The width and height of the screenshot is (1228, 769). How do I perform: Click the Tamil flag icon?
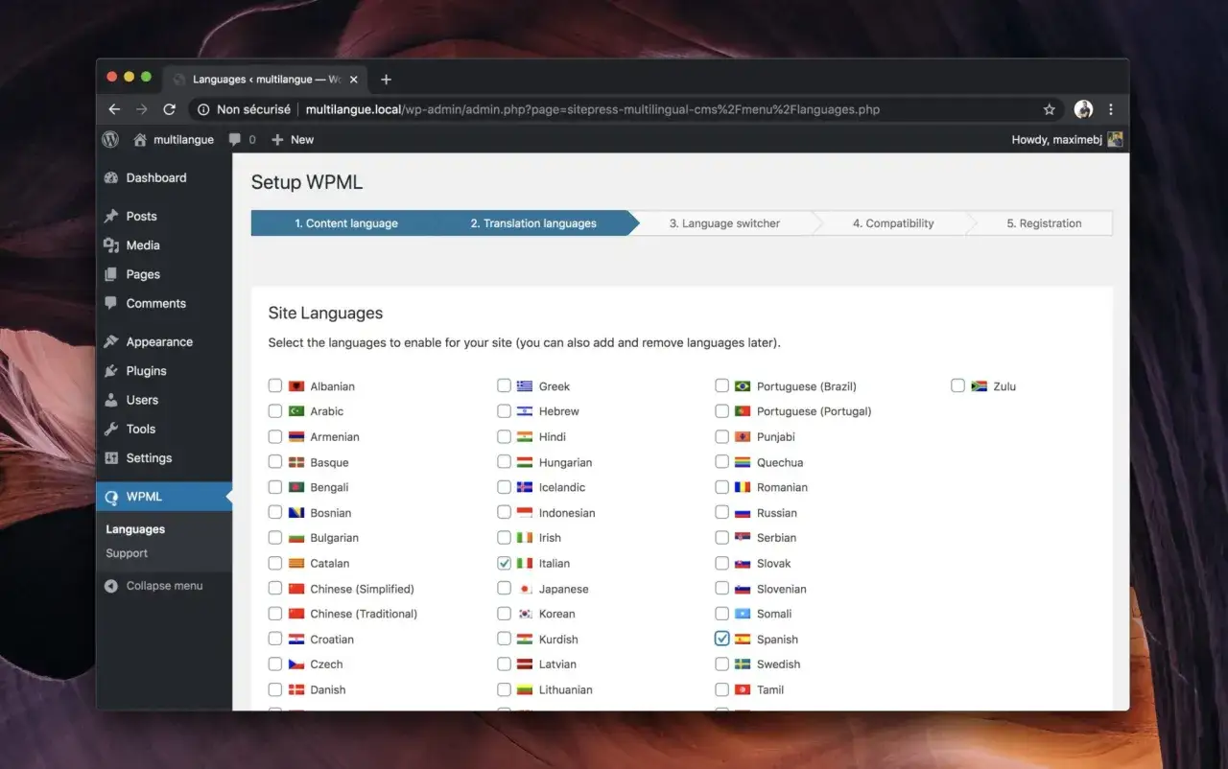pyautogui.click(x=743, y=689)
